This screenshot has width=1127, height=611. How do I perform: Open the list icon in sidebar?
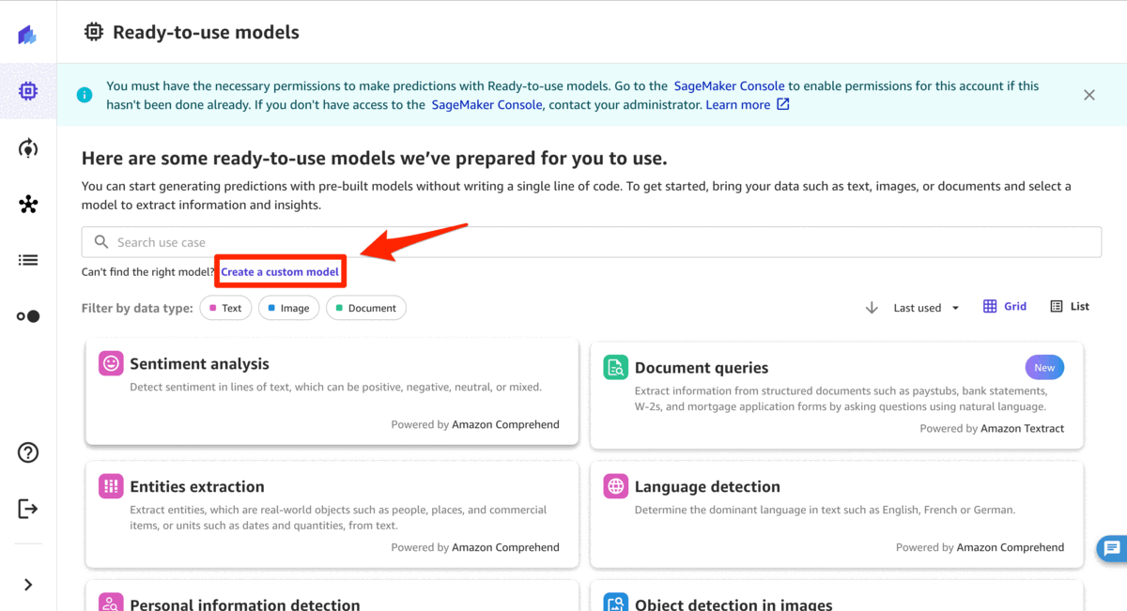coord(28,260)
